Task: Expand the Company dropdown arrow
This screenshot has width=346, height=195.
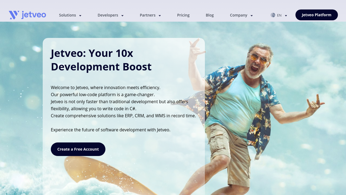Action: click(252, 15)
